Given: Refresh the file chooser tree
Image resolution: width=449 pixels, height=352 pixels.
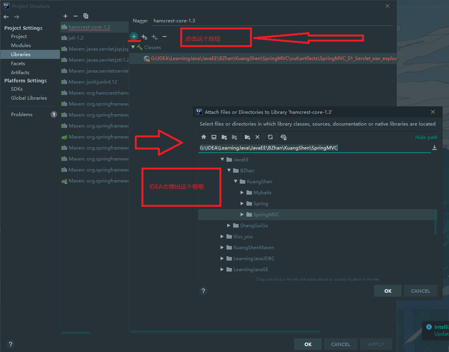Looking at the screenshot, I should click(x=270, y=137).
